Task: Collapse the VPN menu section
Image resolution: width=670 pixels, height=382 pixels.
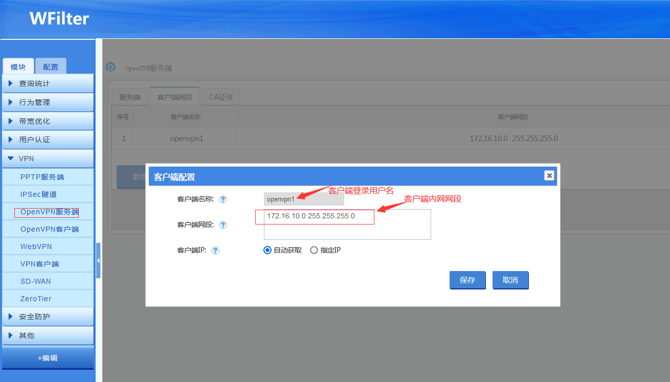Action: coord(48,159)
